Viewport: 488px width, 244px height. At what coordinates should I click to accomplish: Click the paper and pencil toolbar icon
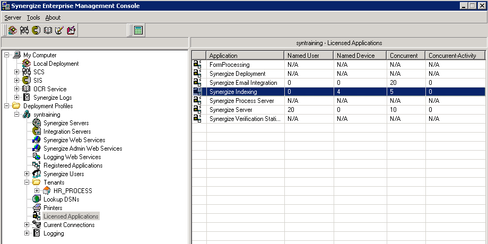tap(59, 30)
